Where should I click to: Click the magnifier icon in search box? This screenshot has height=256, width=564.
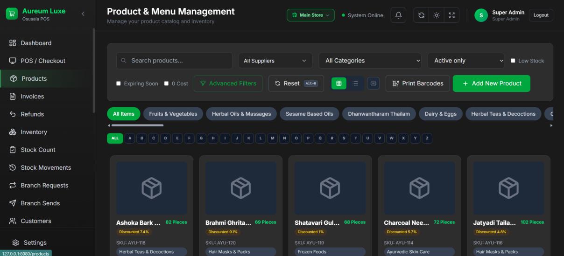click(124, 61)
